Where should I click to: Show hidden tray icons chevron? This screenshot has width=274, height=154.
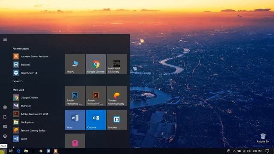click(234, 151)
